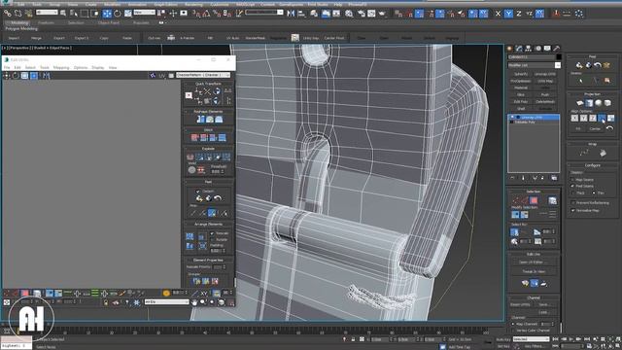Open View reference coordinate dropdown
The image size is (622, 350).
pyautogui.click(x=145, y=13)
